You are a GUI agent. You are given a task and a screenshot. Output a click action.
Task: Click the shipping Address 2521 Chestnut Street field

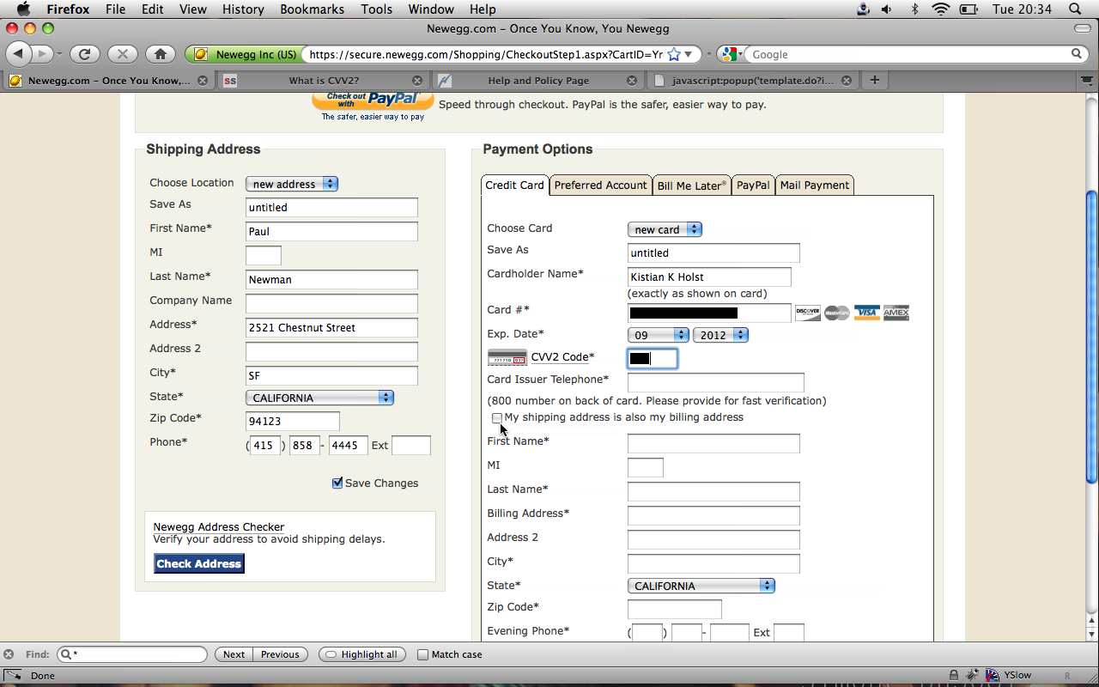331,327
